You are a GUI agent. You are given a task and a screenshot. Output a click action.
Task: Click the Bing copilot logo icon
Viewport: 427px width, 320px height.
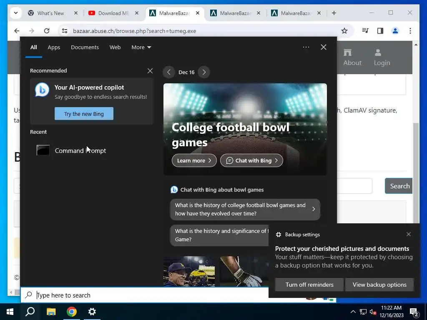tap(42, 90)
